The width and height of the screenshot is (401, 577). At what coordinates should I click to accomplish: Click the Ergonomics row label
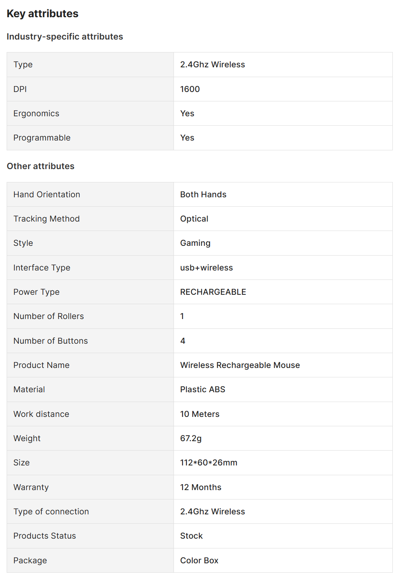tap(36, 114)
